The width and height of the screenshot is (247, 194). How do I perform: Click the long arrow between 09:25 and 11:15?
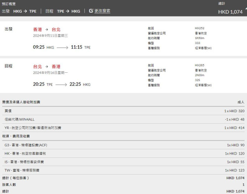point(63,48)
